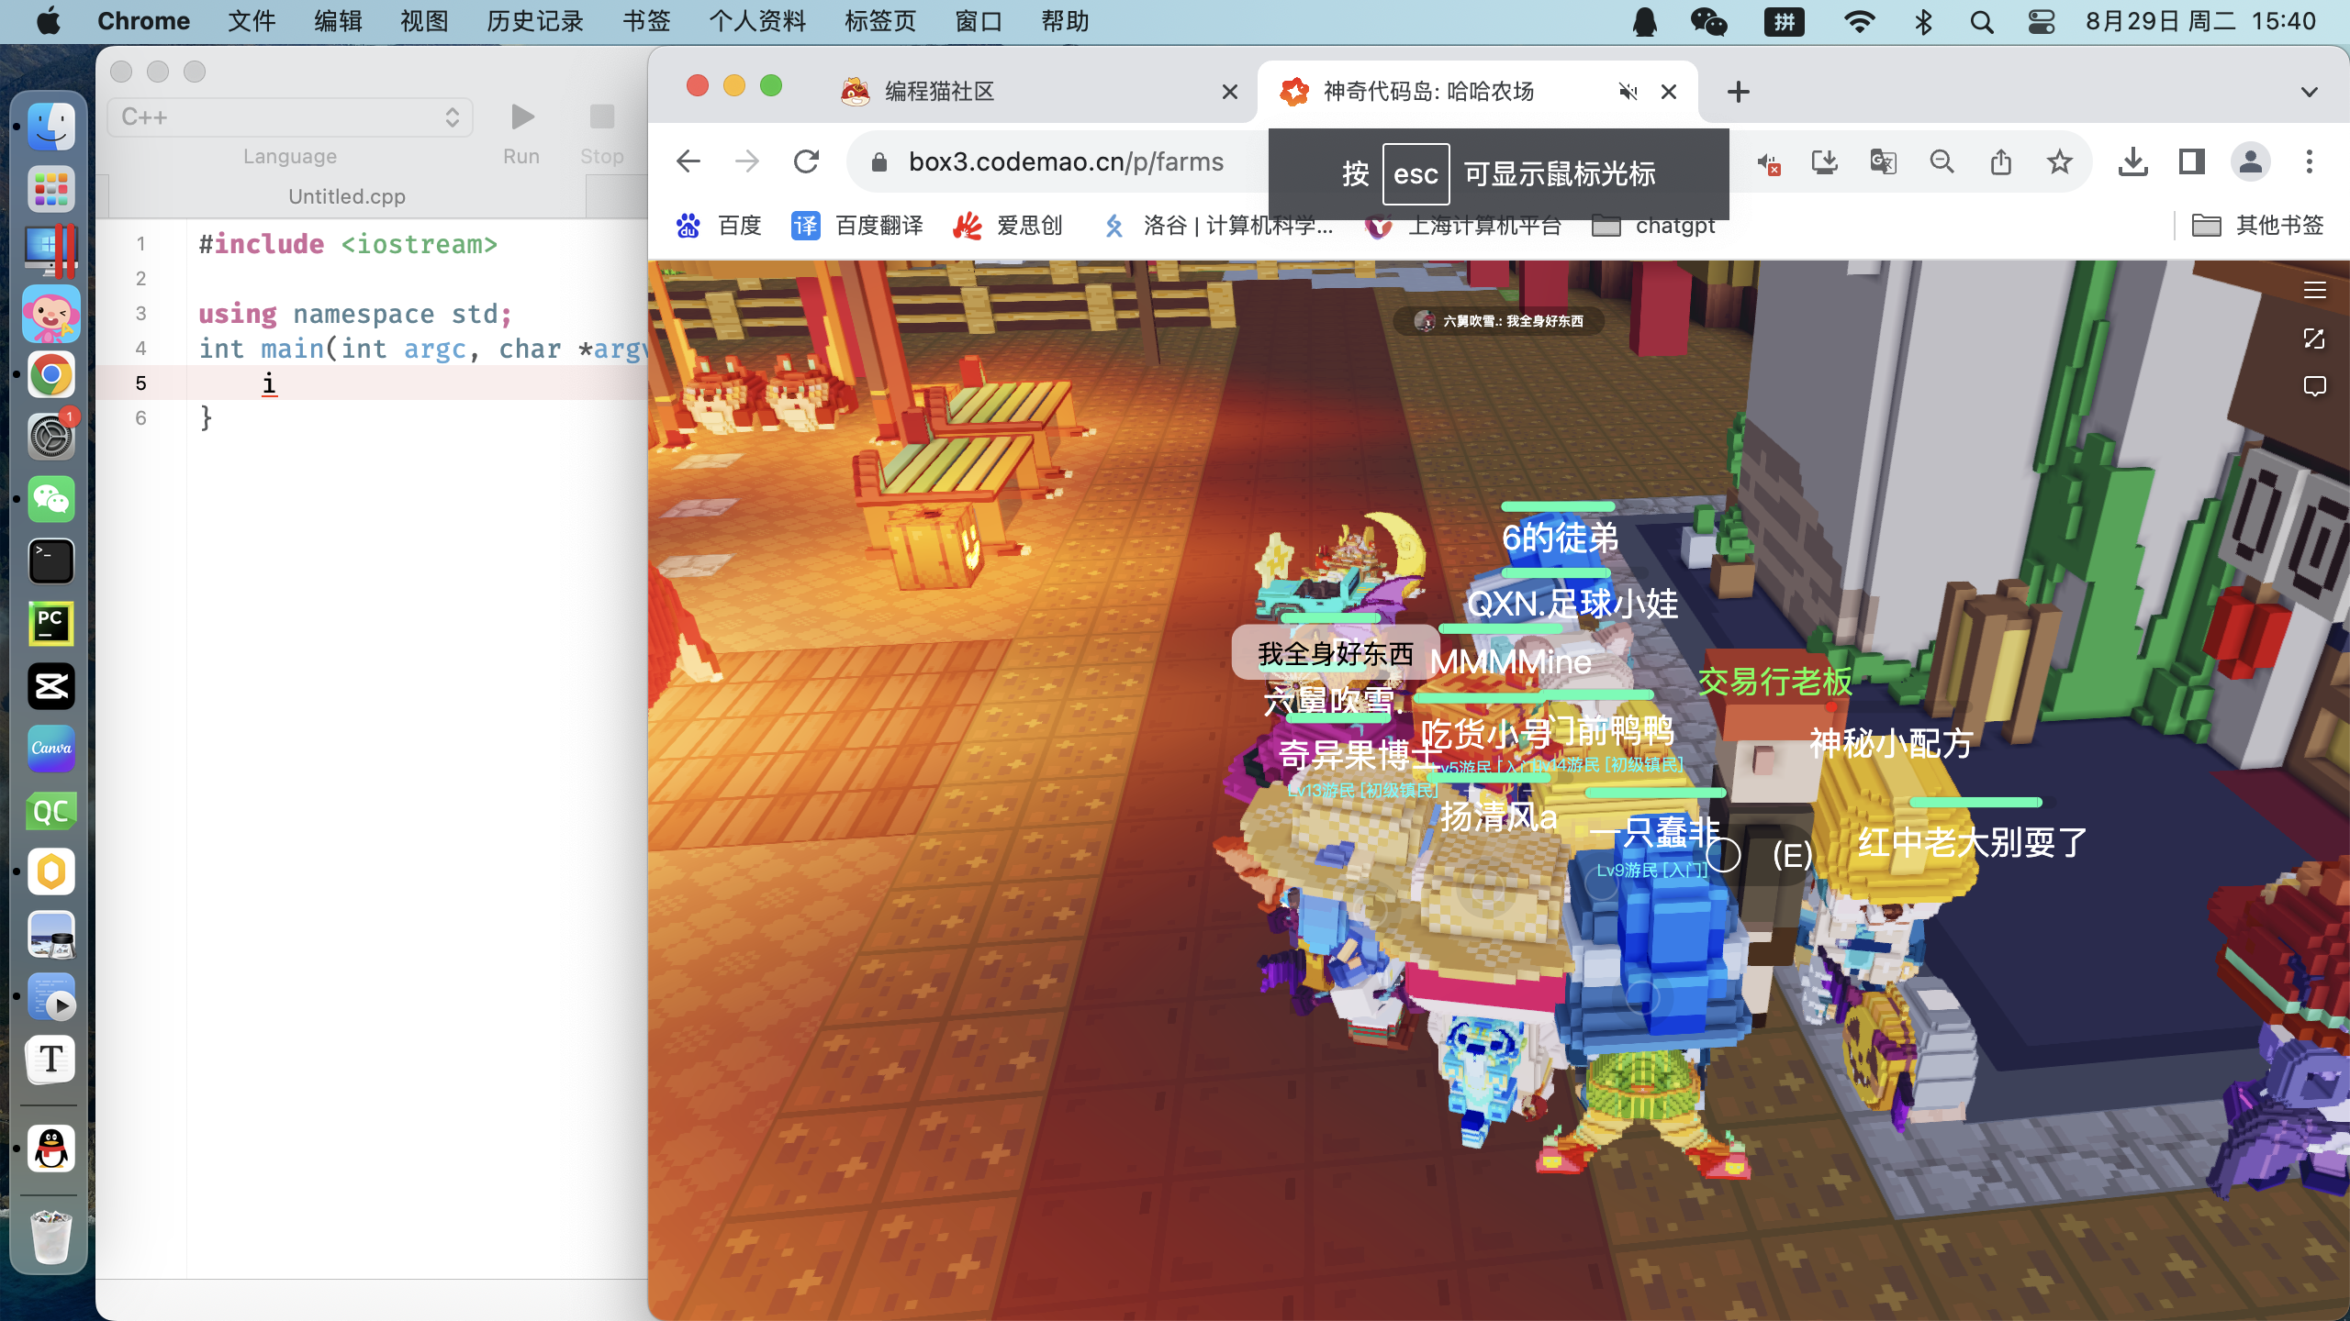Open Wi-Fi status in menu bar
Viewport: 2350px width, 1321px height.
[1859, 21]
